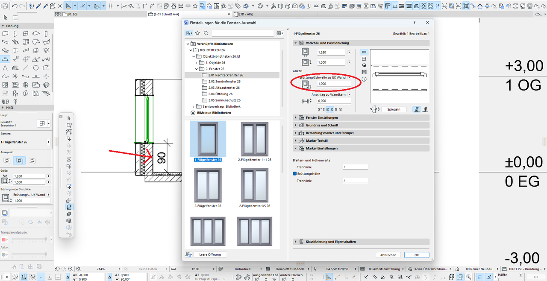Click the Leere Öffnung button
The height and width of the screenshot is (281, 547).
coord(210,255)
